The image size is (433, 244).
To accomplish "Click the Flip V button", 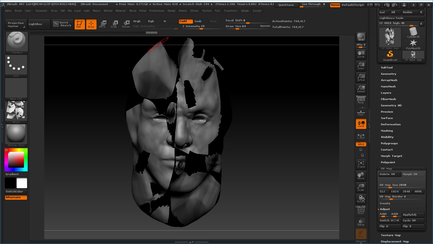I will (413, 226).
